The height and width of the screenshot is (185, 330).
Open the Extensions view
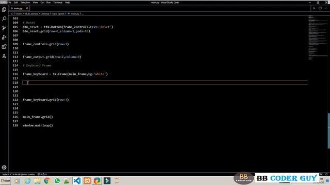(x=4, y=47)
